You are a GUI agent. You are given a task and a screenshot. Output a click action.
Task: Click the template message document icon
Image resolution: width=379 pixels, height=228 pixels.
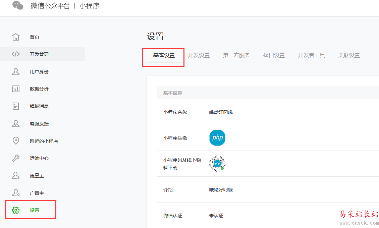(x=16, y=106)
